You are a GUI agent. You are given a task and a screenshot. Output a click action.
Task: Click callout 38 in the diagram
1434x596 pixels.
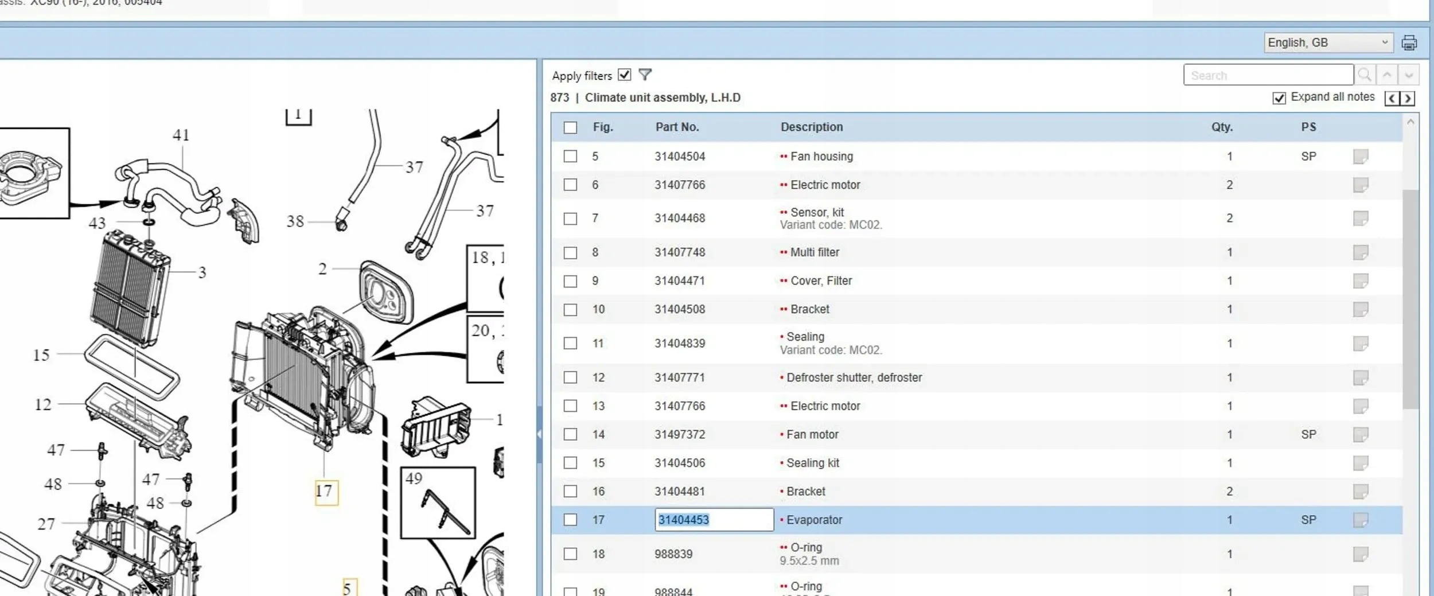point(295,221)
